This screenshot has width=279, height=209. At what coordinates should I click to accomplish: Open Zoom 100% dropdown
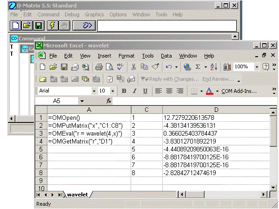257,67
